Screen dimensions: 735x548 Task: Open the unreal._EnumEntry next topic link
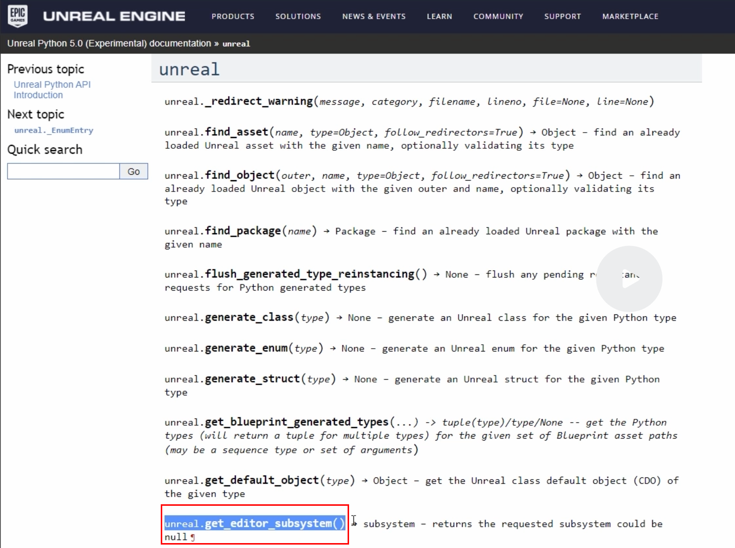(x=54, y=130)
